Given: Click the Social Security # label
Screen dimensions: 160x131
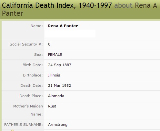Looking at the screenshot, I should click(x=26, y=44).
